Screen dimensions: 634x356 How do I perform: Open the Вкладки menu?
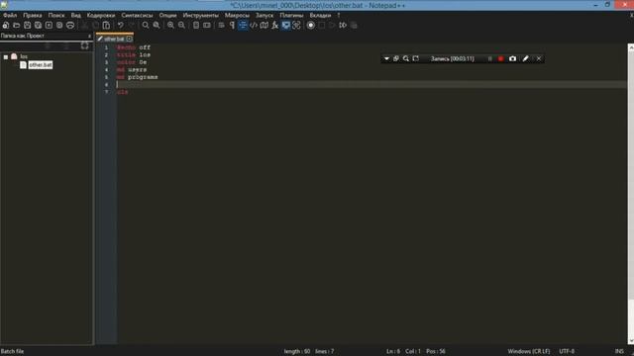coord(320,16)
